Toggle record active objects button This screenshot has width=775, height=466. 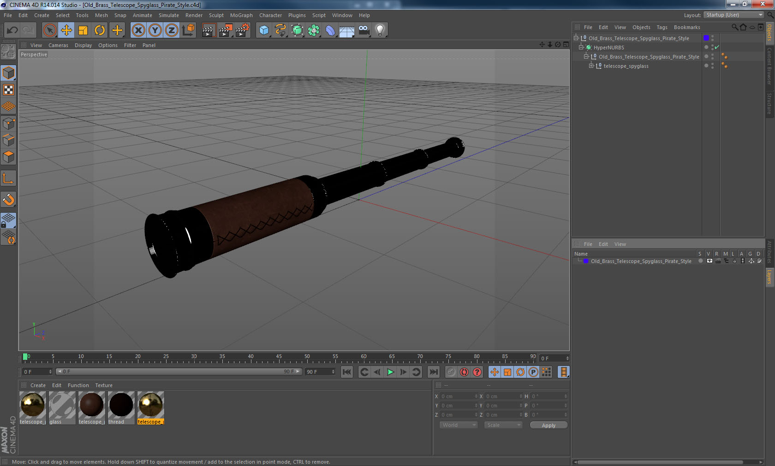[451, 372]
